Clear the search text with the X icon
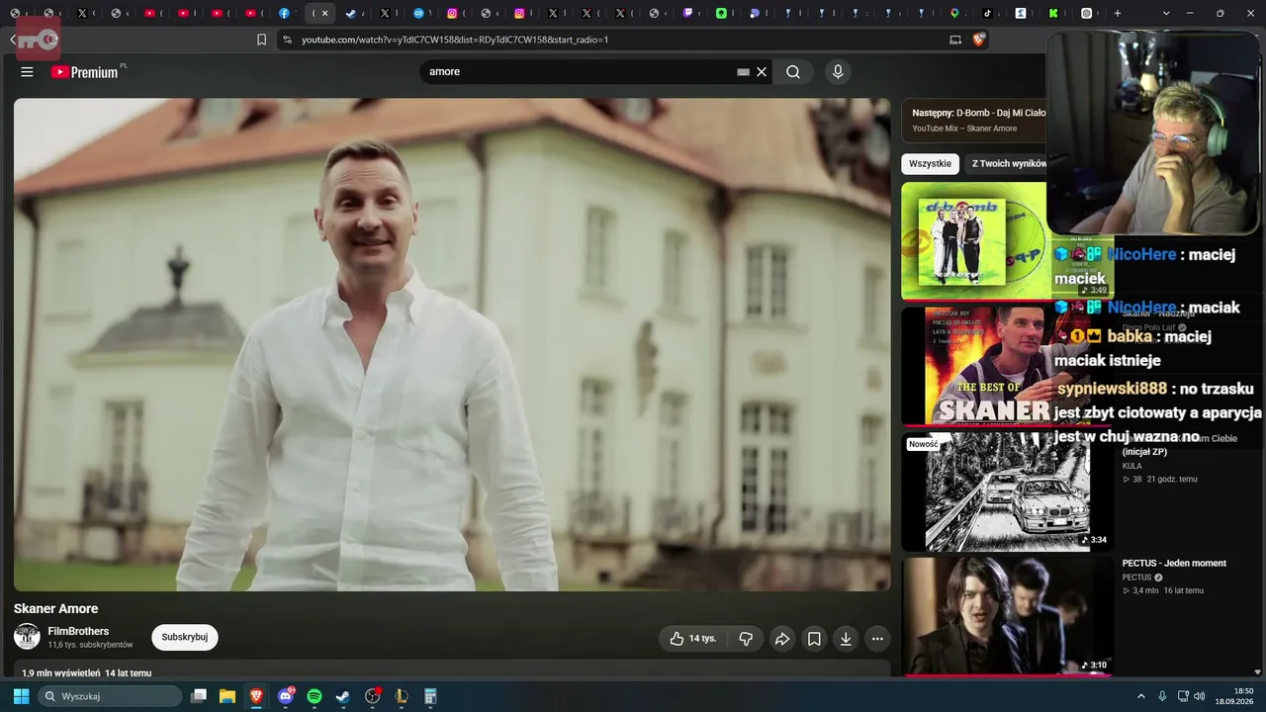The image size is (1266, 712). [x=762, y=72]
